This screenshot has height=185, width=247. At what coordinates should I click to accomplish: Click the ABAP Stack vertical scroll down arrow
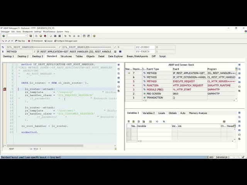pos(236,99)
